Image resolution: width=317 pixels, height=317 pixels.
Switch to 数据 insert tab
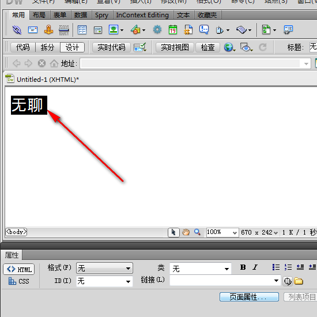[81, 15]
